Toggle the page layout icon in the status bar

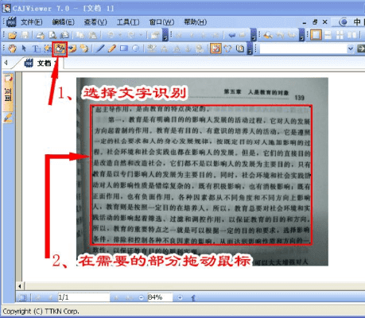point(23,297)
